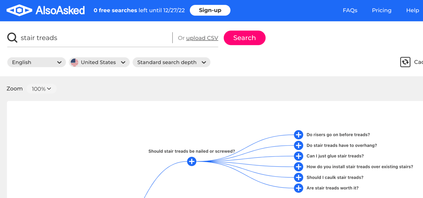The width and height of the screenshot is (423, 198).
Task: Open the Zoom 100% dropdown
Action: pyautogui.click(x=41, y=88)
